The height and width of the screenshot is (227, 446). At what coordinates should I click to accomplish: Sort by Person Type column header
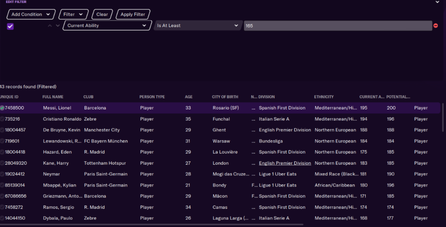pos(152,97)
